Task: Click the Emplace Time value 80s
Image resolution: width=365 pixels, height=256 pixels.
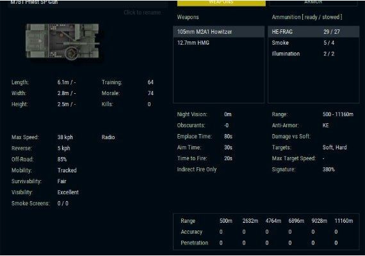Action: click(228, 136)
